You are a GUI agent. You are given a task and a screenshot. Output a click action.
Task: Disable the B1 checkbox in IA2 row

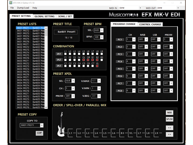pos(93,60)
